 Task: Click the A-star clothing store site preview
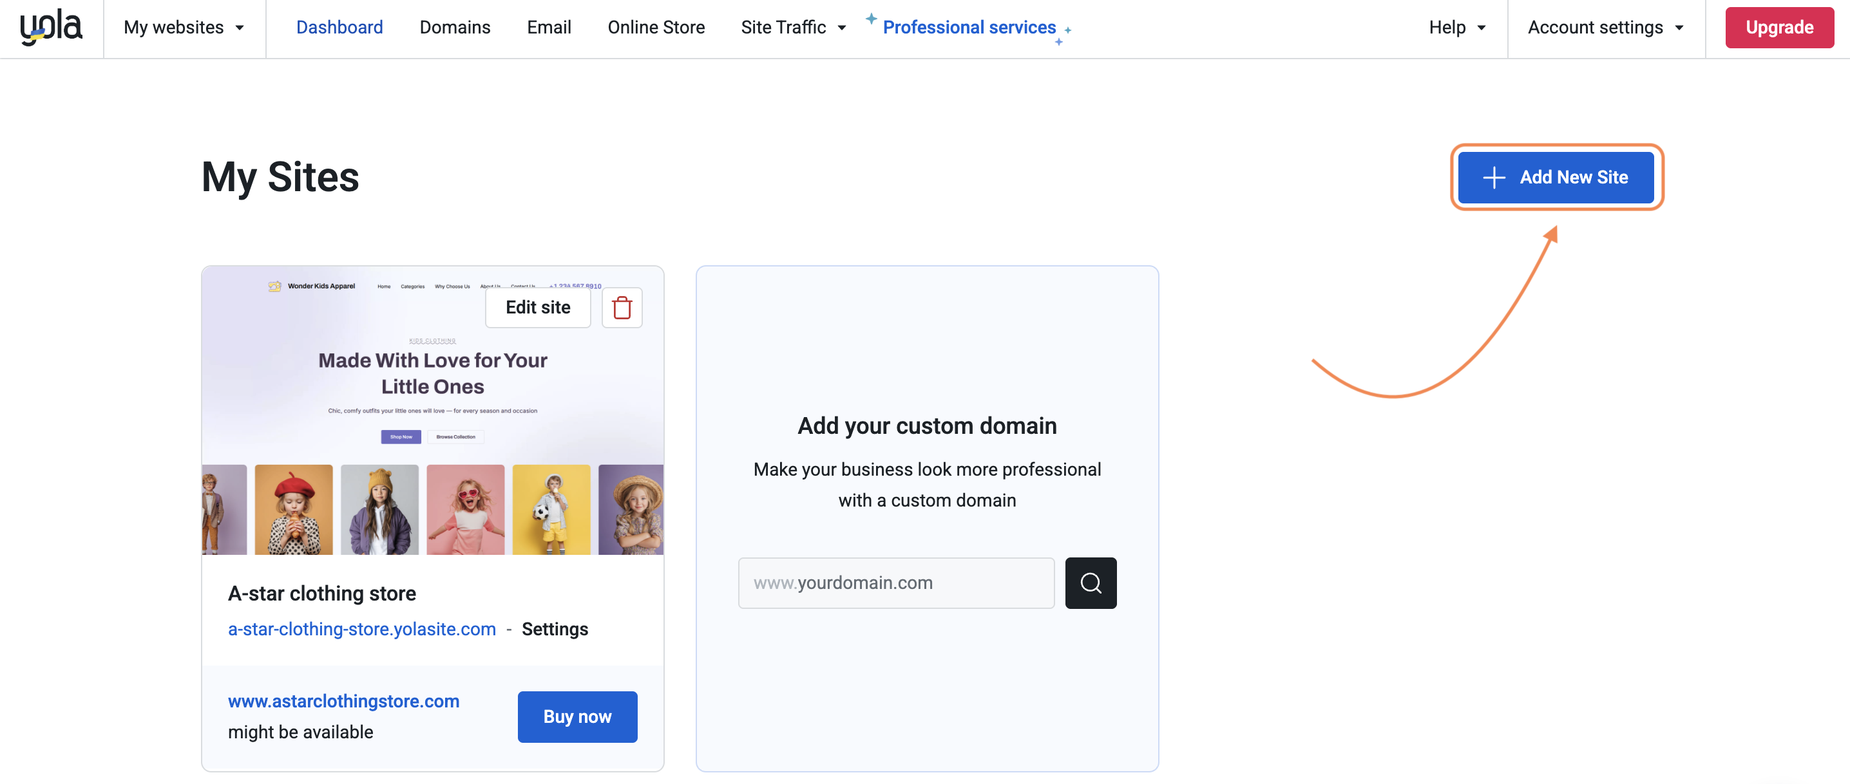(432, 411)
